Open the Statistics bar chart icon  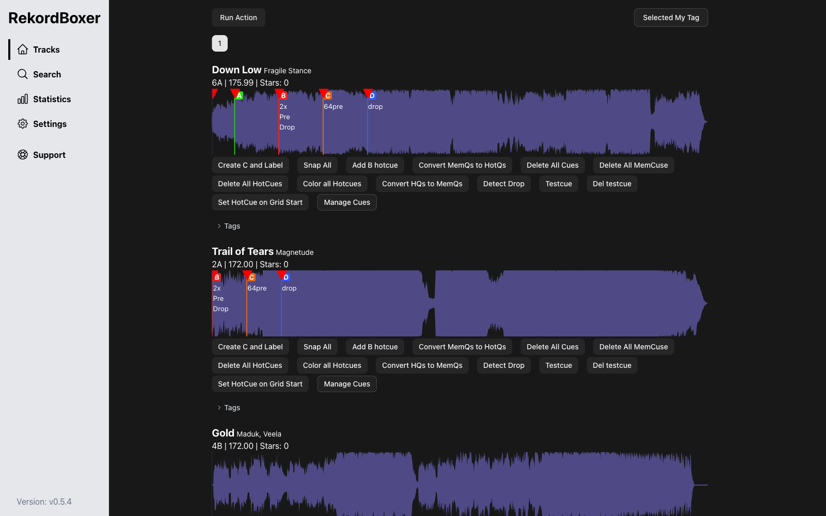[23, 99]
